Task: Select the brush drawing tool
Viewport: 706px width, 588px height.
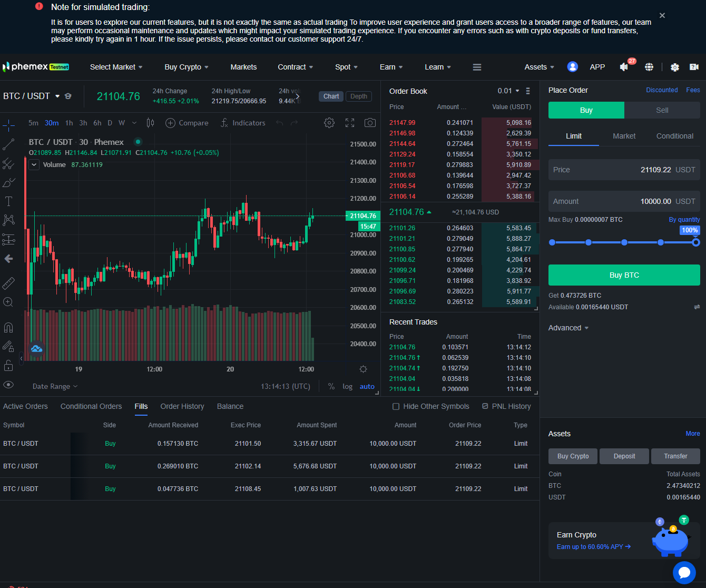Action: 8,182
